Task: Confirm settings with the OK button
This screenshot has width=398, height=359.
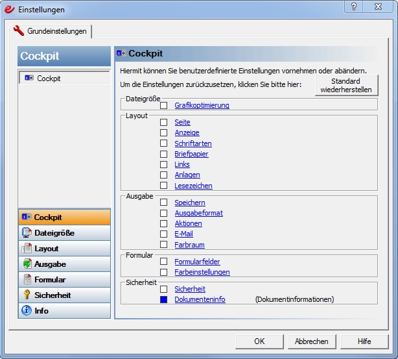Action: [259, 341]
